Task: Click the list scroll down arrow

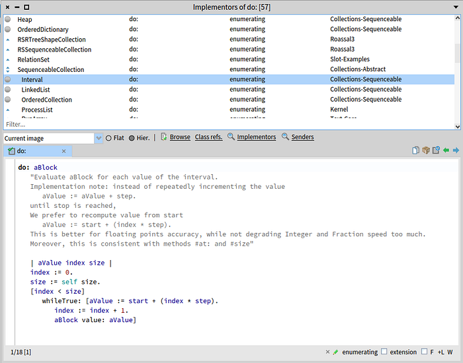Action: click(x=458, y=127)
